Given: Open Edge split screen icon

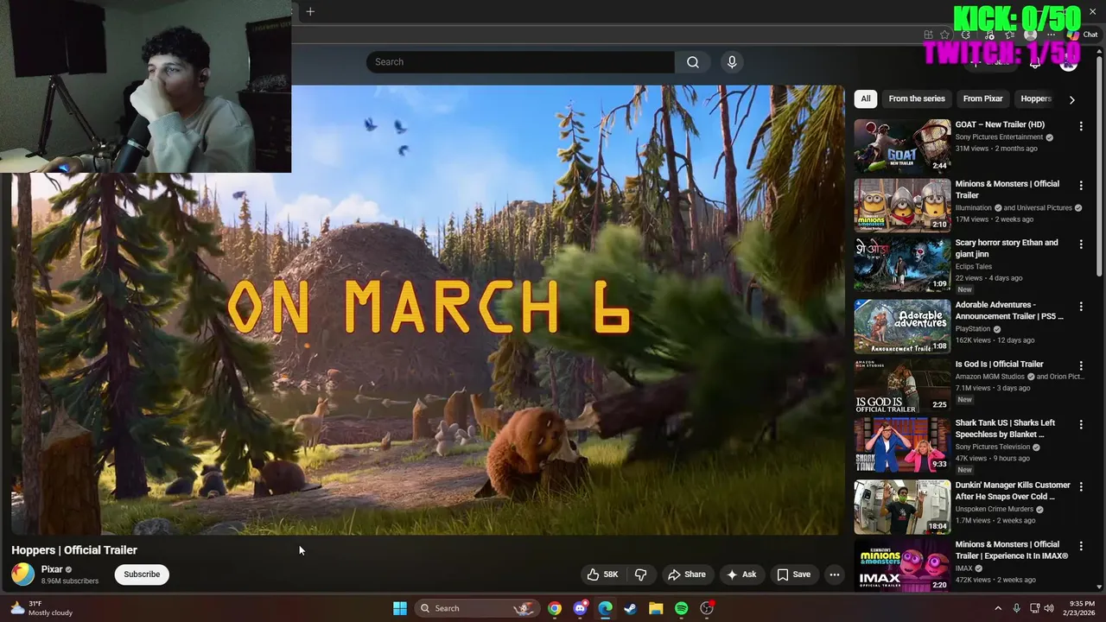Looking at the screenshot, I should pos(928,35).
